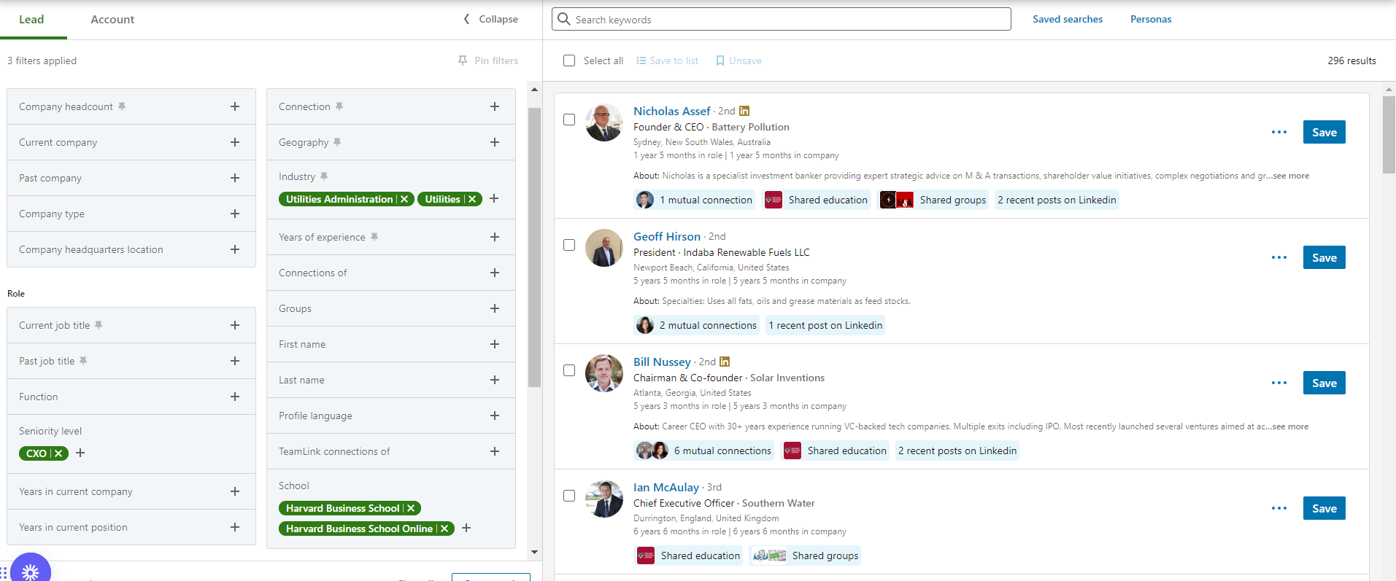Add another industry with the plus icon
This screenshot has height=581, width=1396.
click(x=494, y=198)
